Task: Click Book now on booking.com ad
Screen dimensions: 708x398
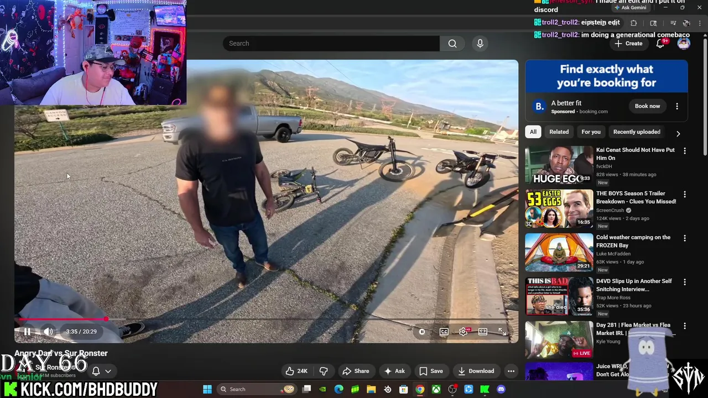Action: tap(647, 106)
